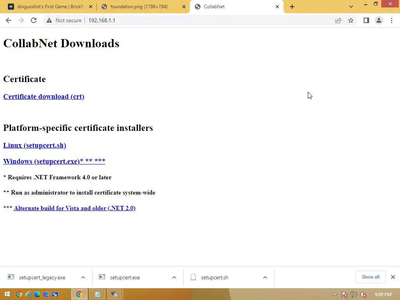Screen dimensions: 400x300
Task: Click the 'Platform-specific certificate installers' heading
Action: [x=78, y=128]
